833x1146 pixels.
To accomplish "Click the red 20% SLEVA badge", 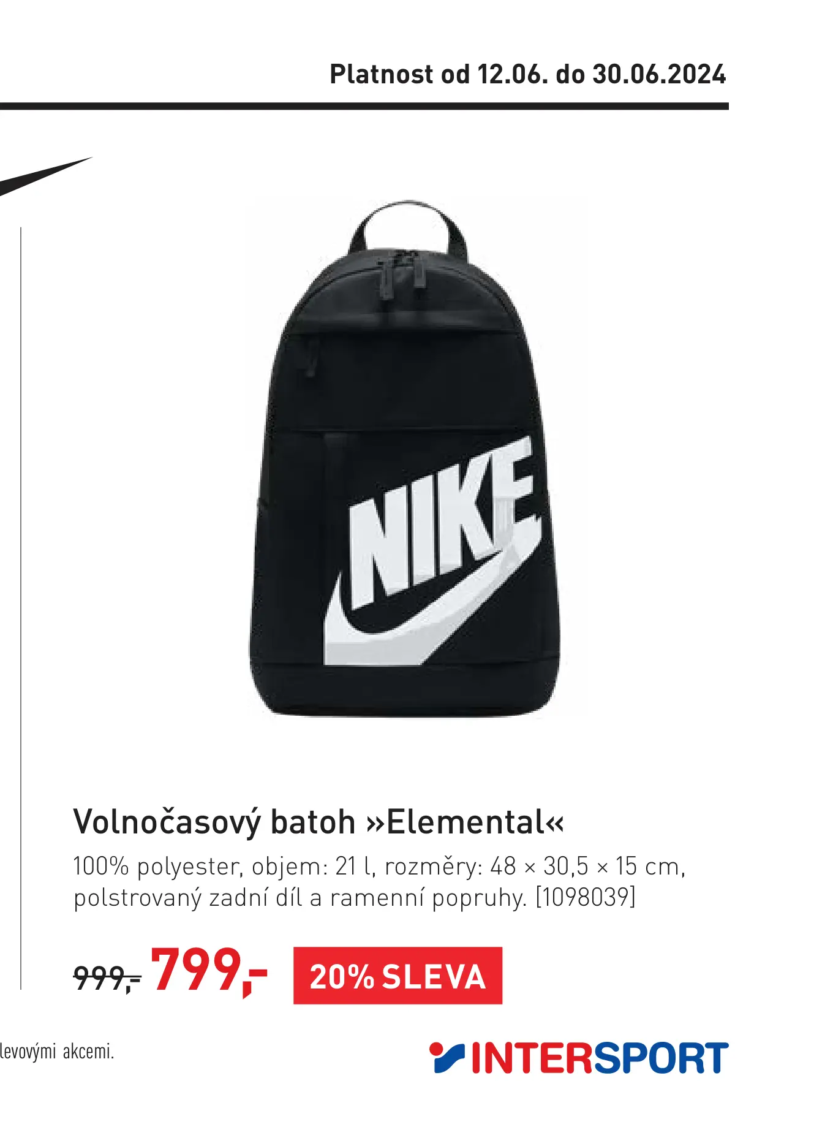I will click(x=398, y=976).
